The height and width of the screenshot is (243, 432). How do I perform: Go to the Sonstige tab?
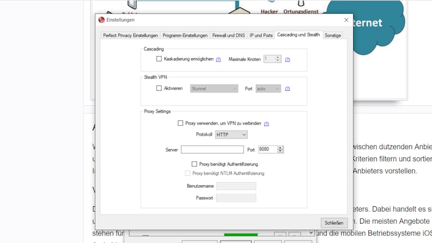click(333, 35)
